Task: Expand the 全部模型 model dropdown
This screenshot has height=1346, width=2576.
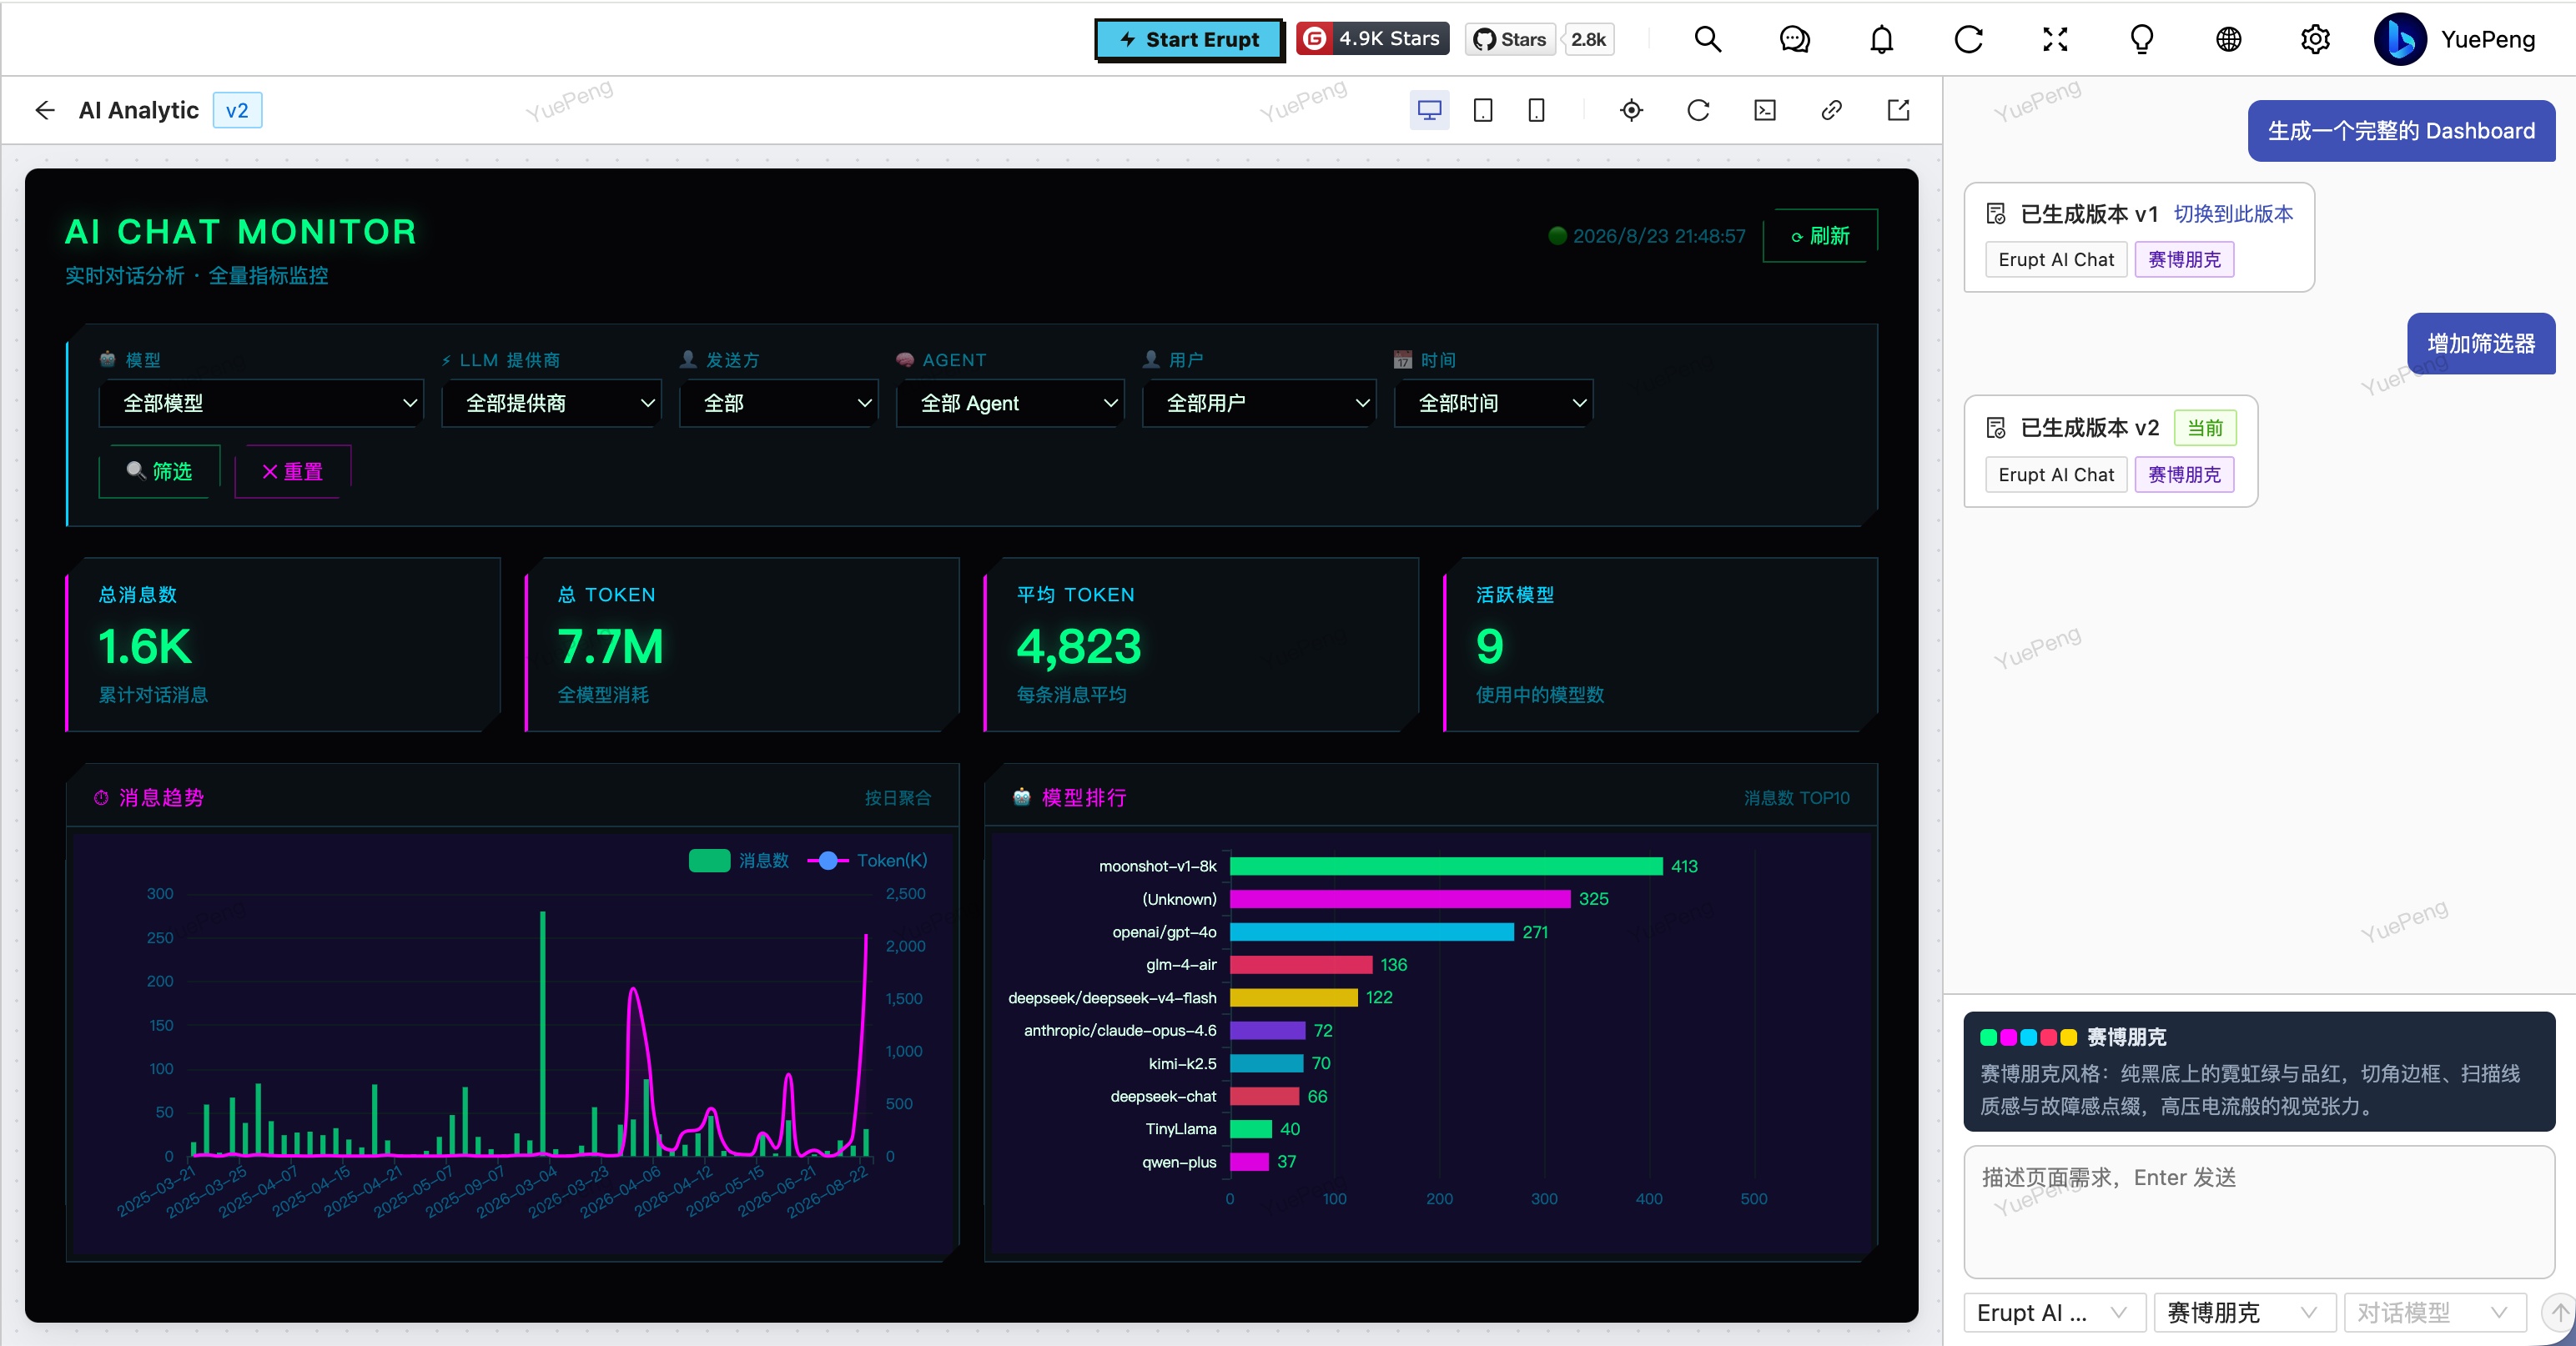Action: coord(261,403)
